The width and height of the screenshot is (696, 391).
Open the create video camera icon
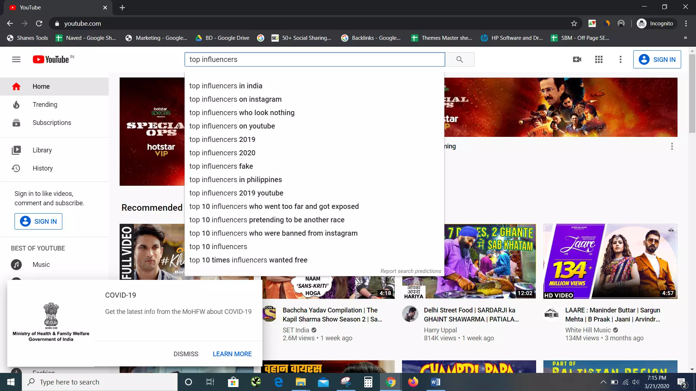pyautogui.click(x=577, y=59)
